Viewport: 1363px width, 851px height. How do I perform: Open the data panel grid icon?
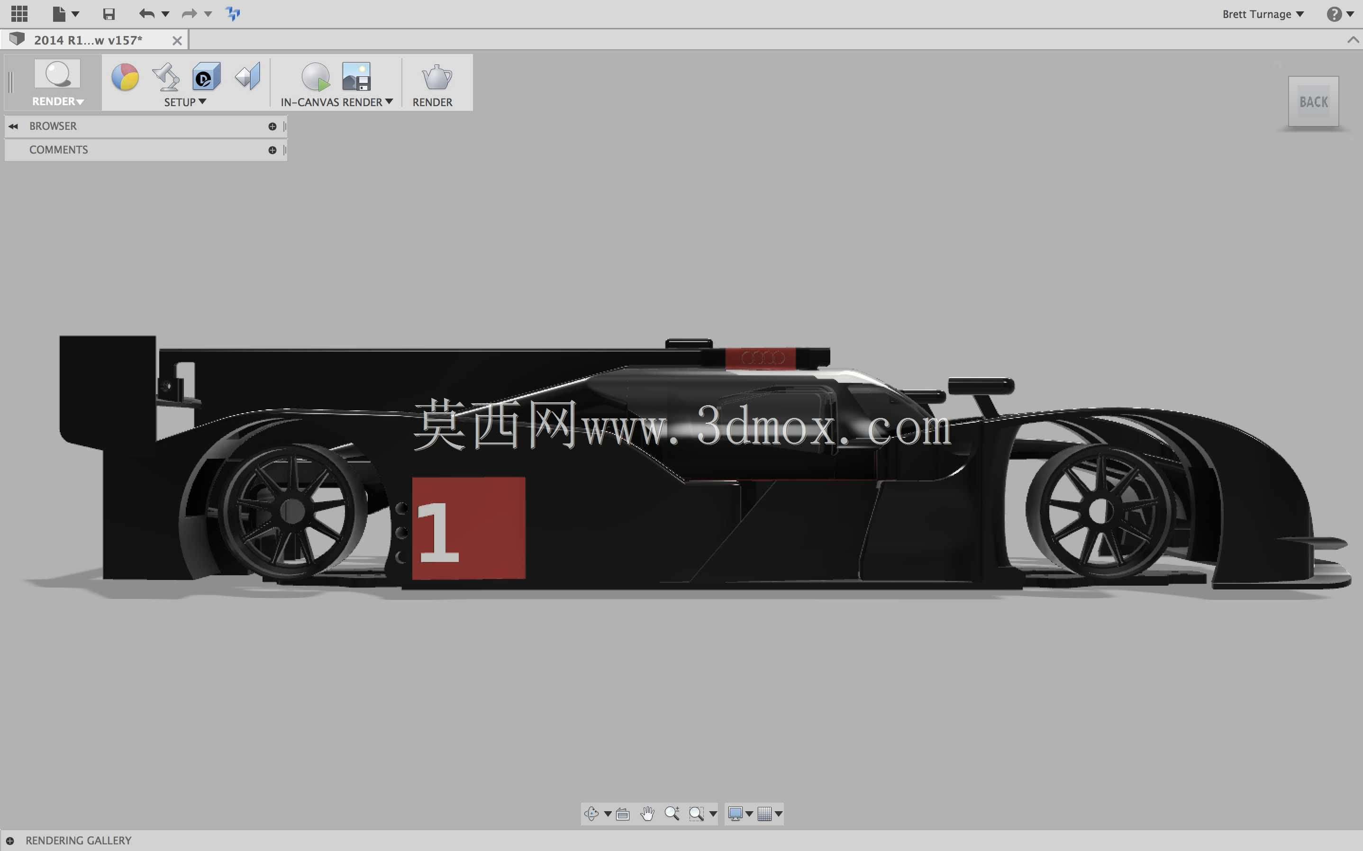(19, 14)
